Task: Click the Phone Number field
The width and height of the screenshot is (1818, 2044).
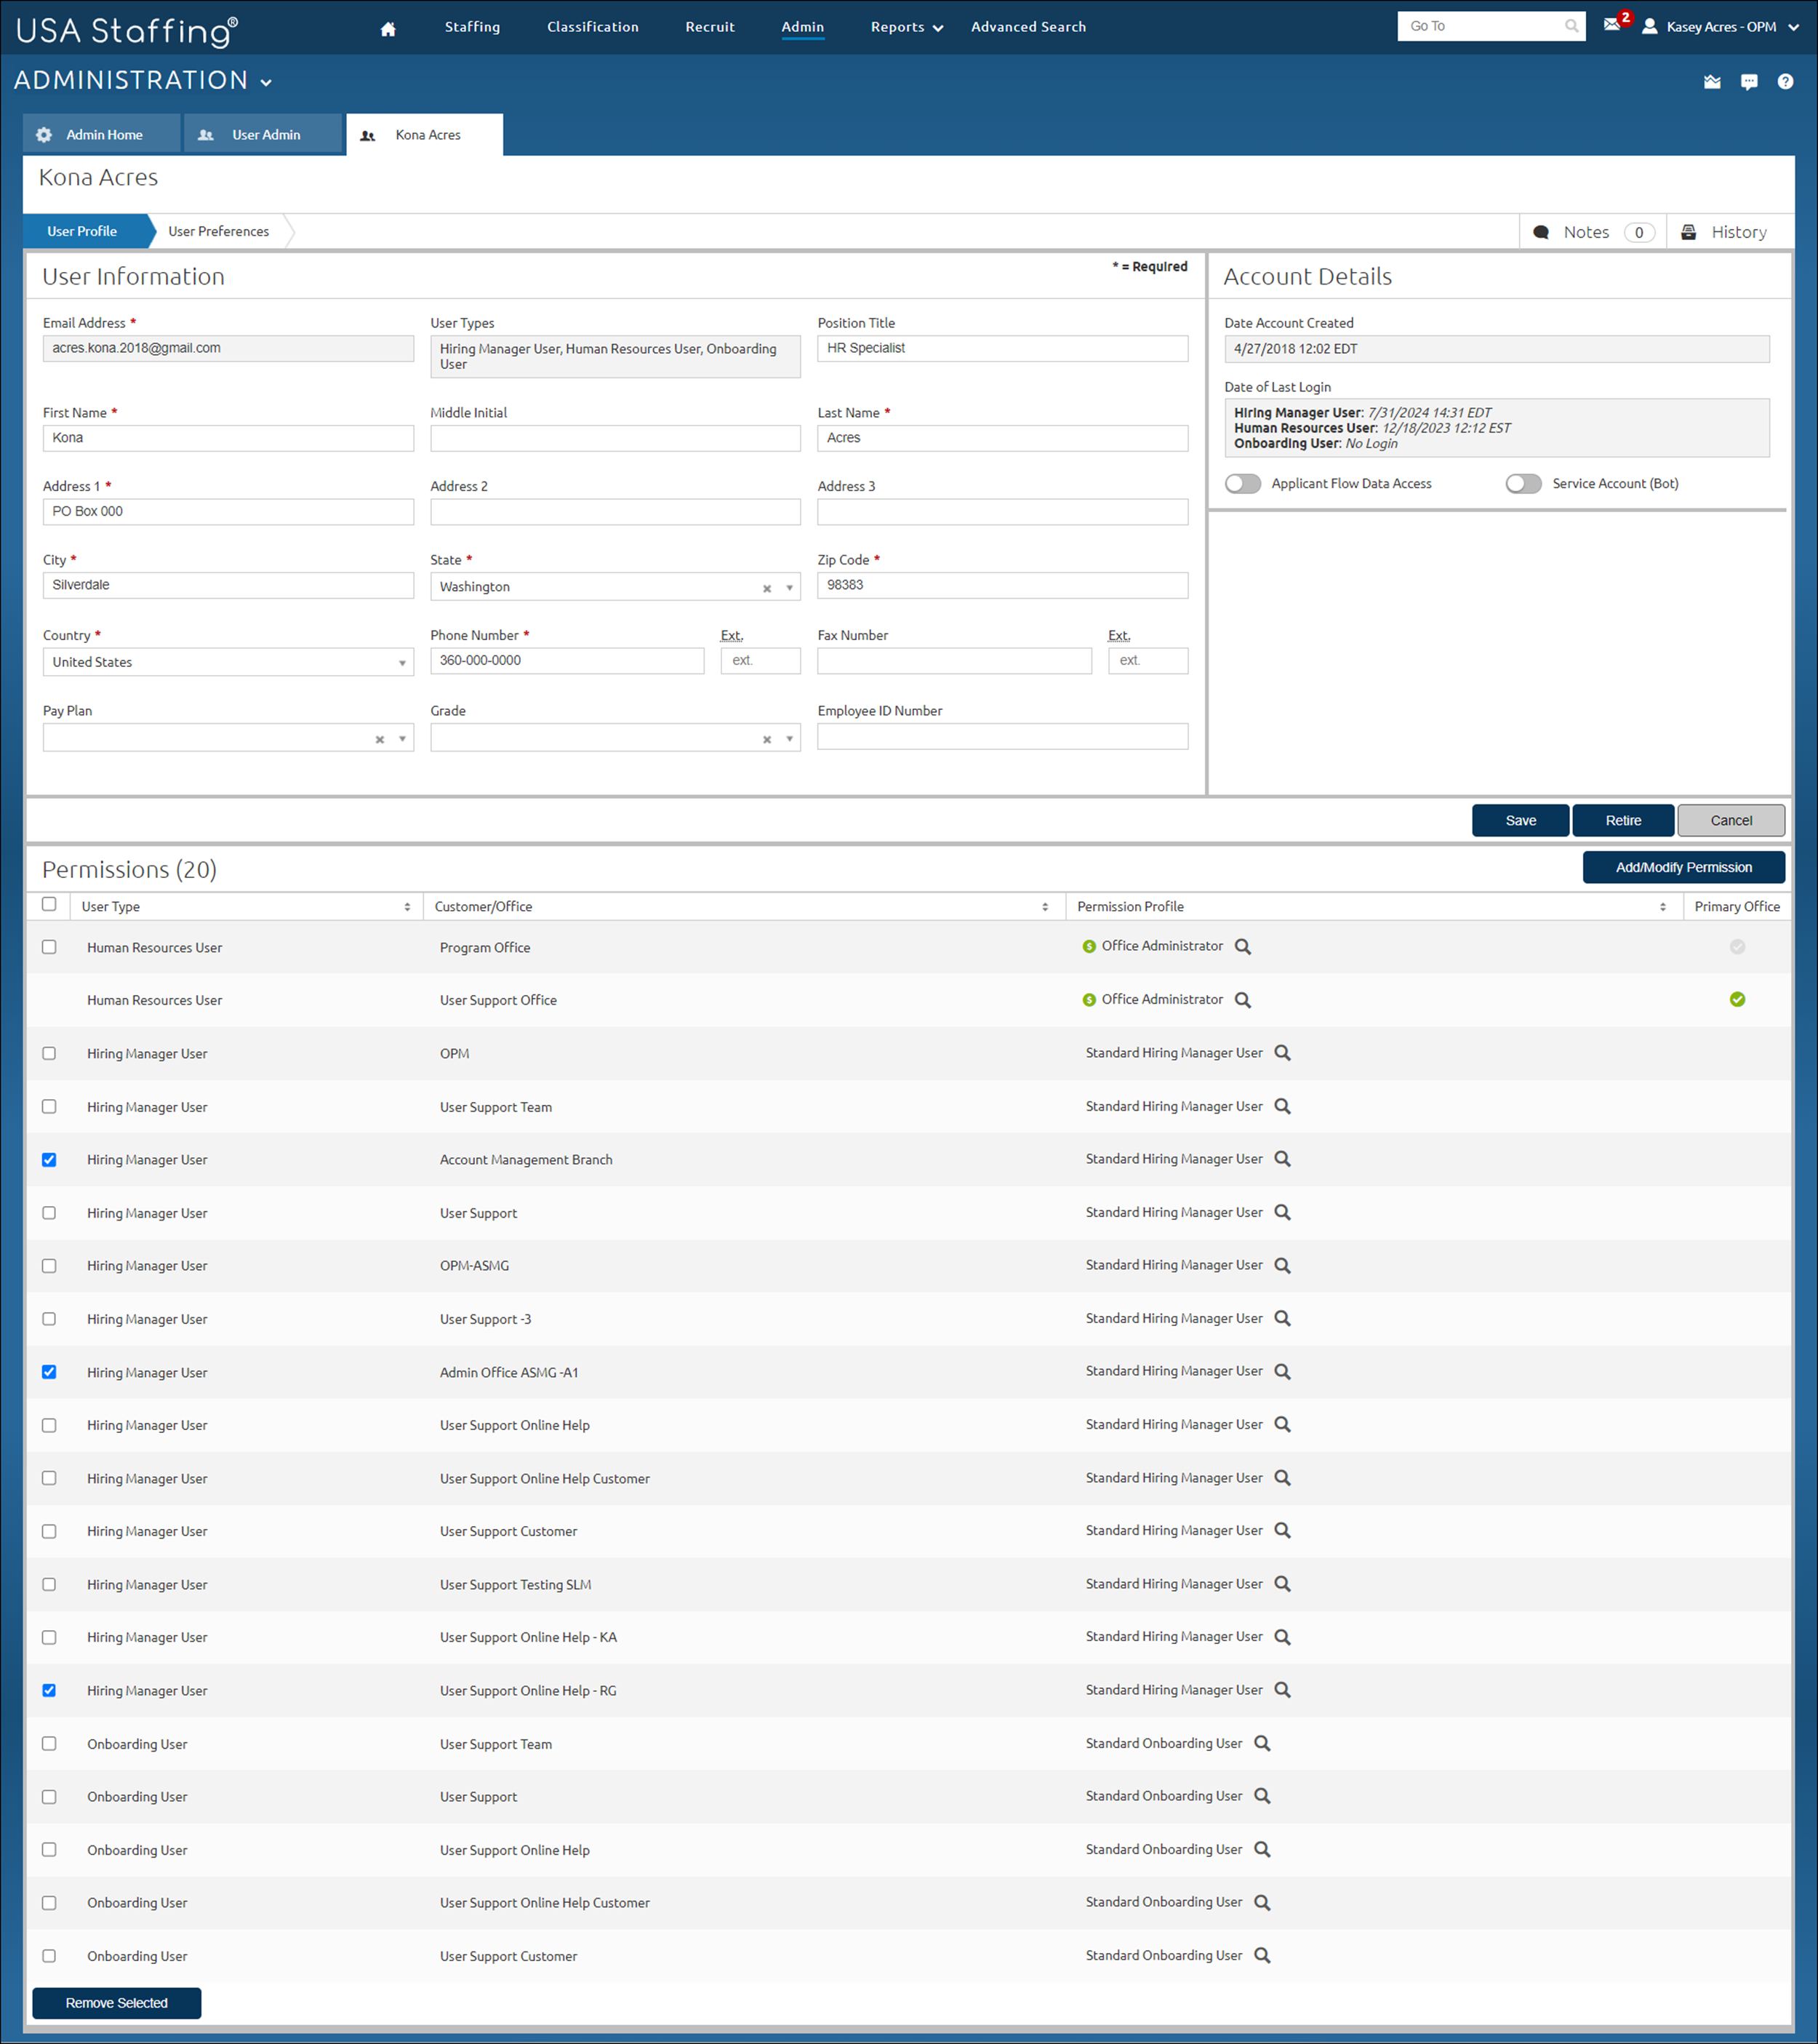Action: tap(566, 660)
